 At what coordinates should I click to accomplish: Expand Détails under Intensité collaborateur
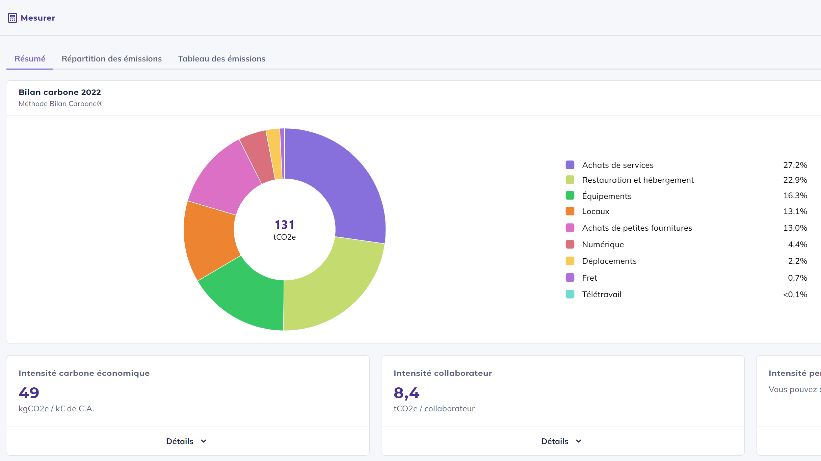554,441
